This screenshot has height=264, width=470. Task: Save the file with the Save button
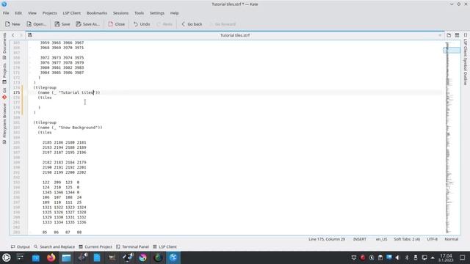tap(62, 24)
